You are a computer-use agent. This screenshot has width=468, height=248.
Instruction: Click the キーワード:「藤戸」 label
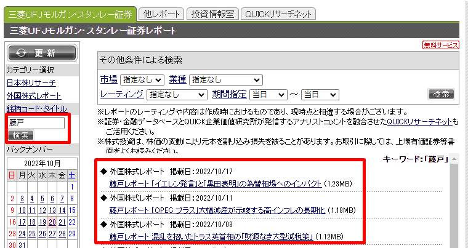416,159
